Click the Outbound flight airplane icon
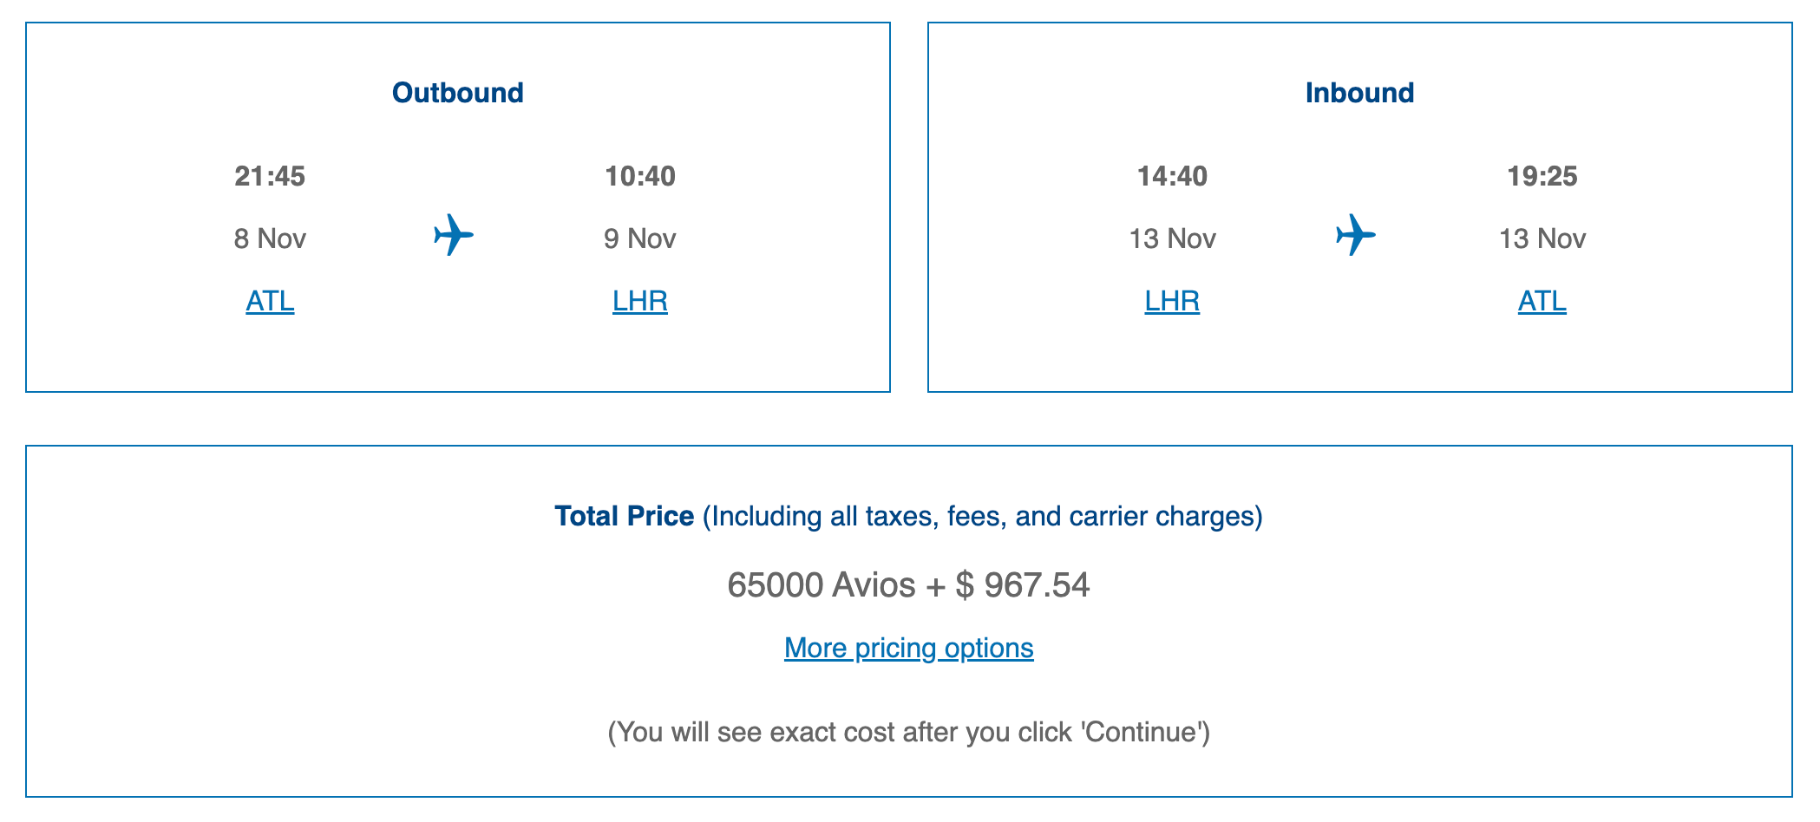Image resolution: width=1820 pixels, height=822 pixels. click(454, 235)
